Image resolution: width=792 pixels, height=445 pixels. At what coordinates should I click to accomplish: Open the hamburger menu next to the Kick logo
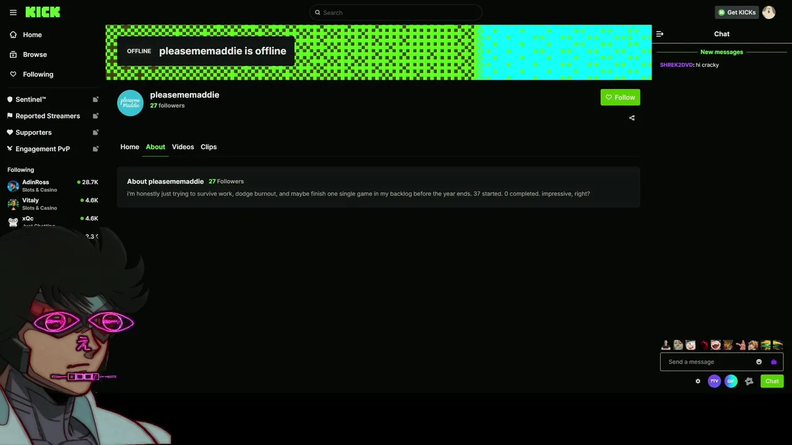tap(13, 12)
